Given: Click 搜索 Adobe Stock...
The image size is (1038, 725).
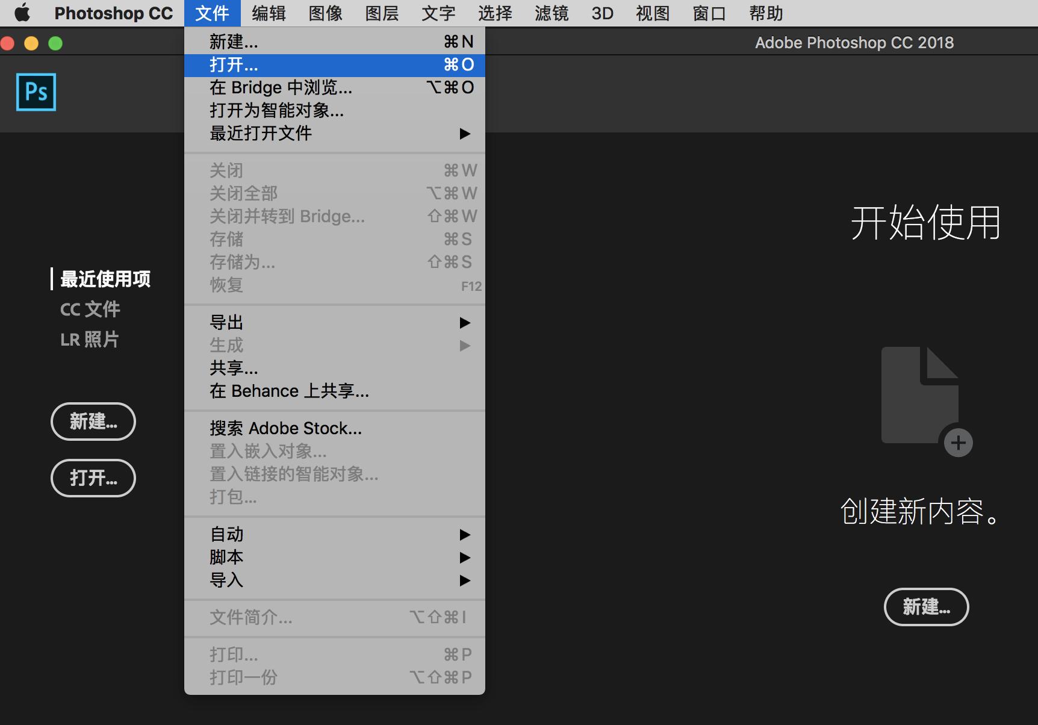Looking at the screenshot, I should pos(285,428).
